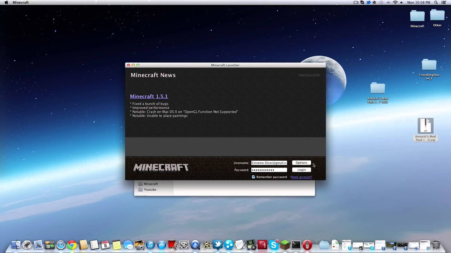Select the Kovacic's Mod Pack folder on the desktop

point(377,92)
